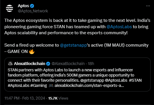This screenshot has width=154, height=105.
Task: Click the Aptos display name
Action: [x=24, y=6]
